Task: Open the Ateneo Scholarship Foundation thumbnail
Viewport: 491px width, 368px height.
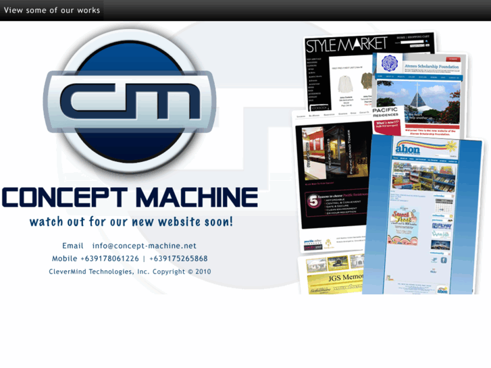Action: [x=421, y=94]
